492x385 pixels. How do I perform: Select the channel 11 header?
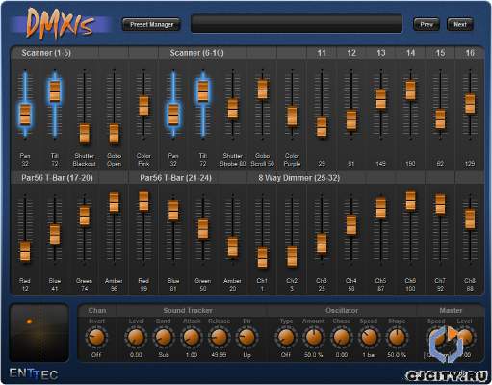[322, 53]
